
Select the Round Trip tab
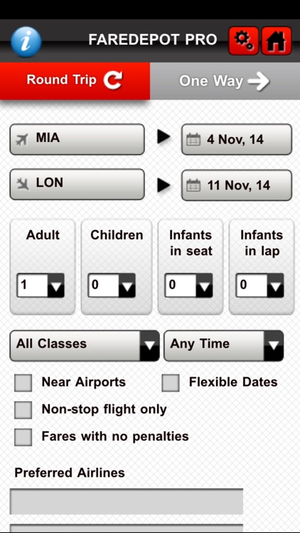[x=75, y=81]
